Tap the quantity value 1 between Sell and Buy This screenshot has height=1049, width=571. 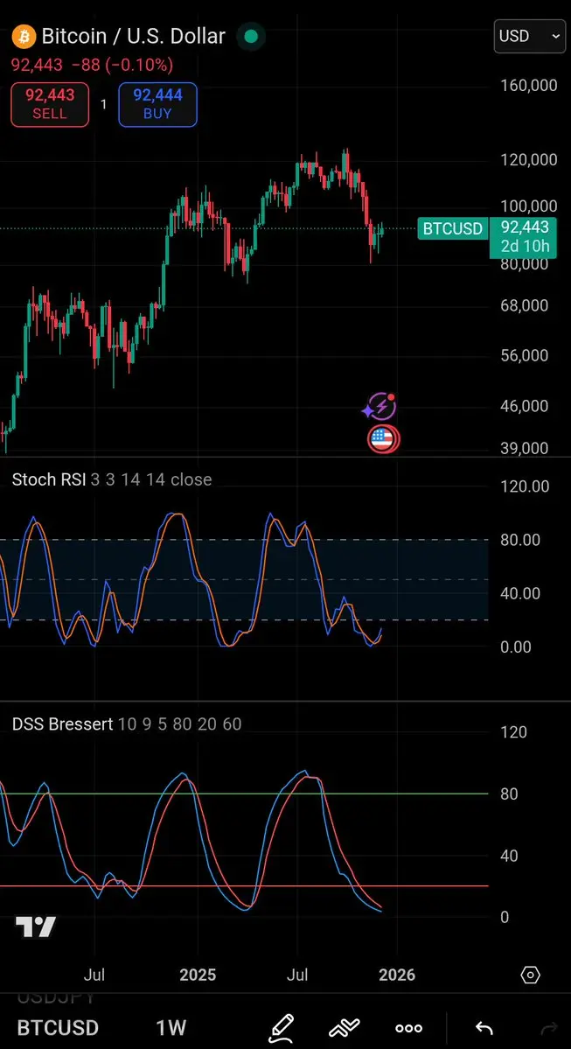coord(104,104)
